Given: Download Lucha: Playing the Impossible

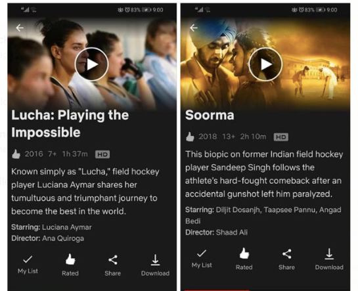Looking at the screenshot, I should pos(155,265).
